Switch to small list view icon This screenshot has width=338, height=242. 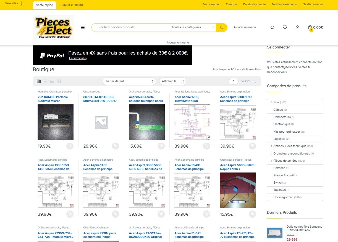coord(59,81)
